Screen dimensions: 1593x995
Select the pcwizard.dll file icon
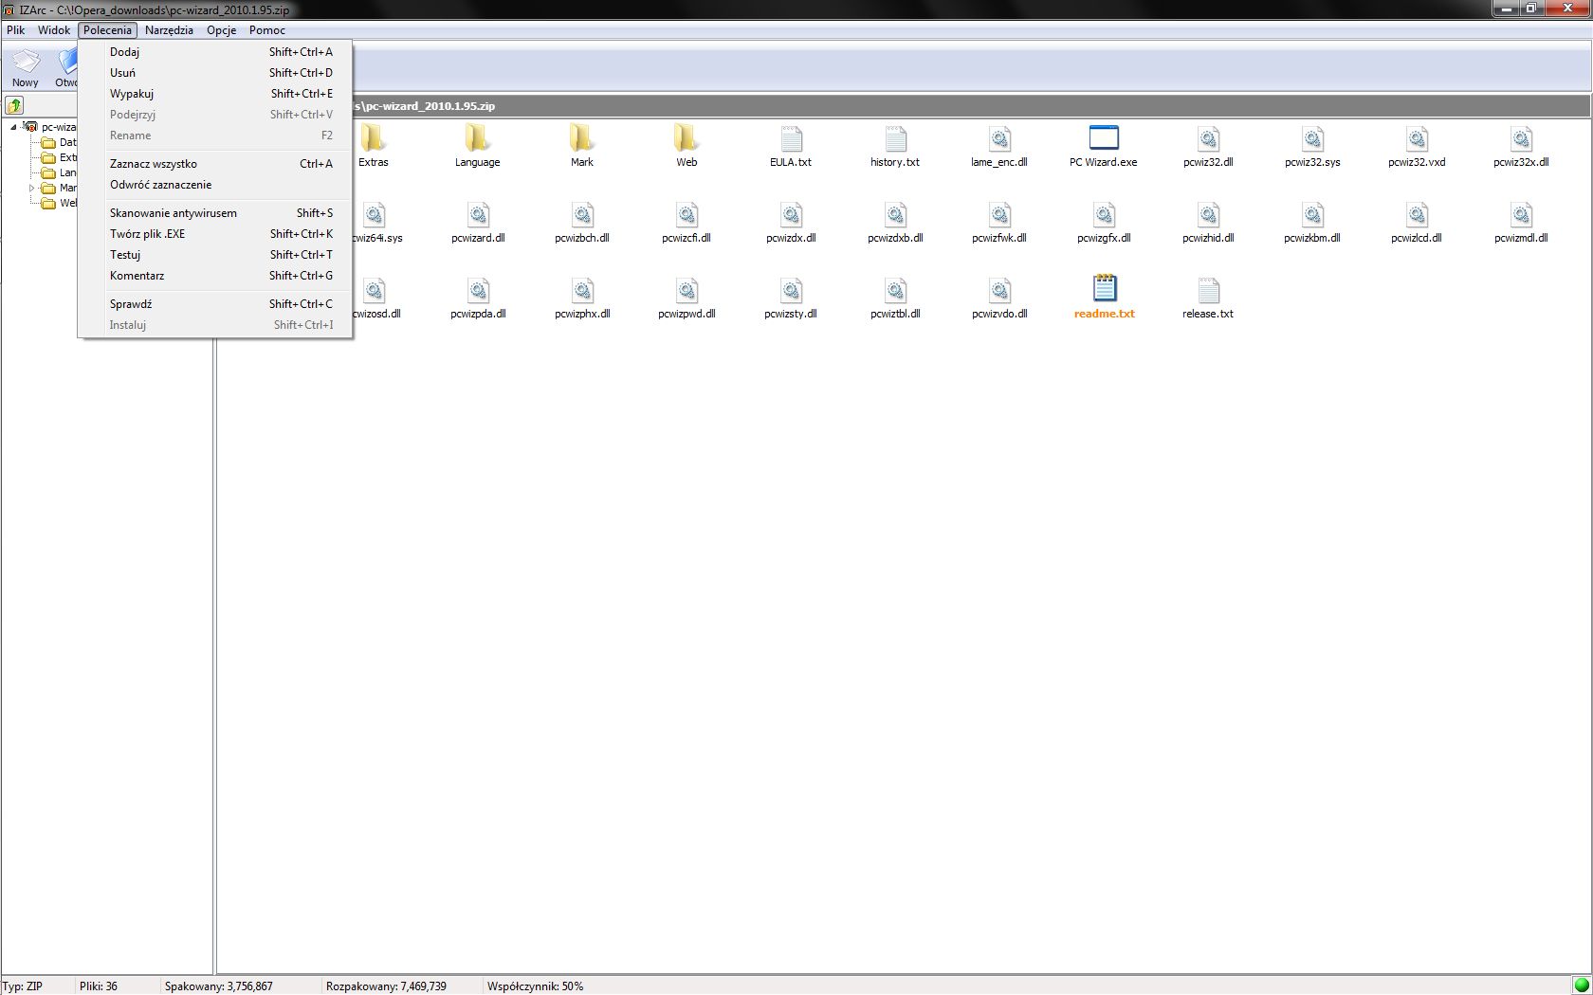pyautogui.click(x=478, y=214)
